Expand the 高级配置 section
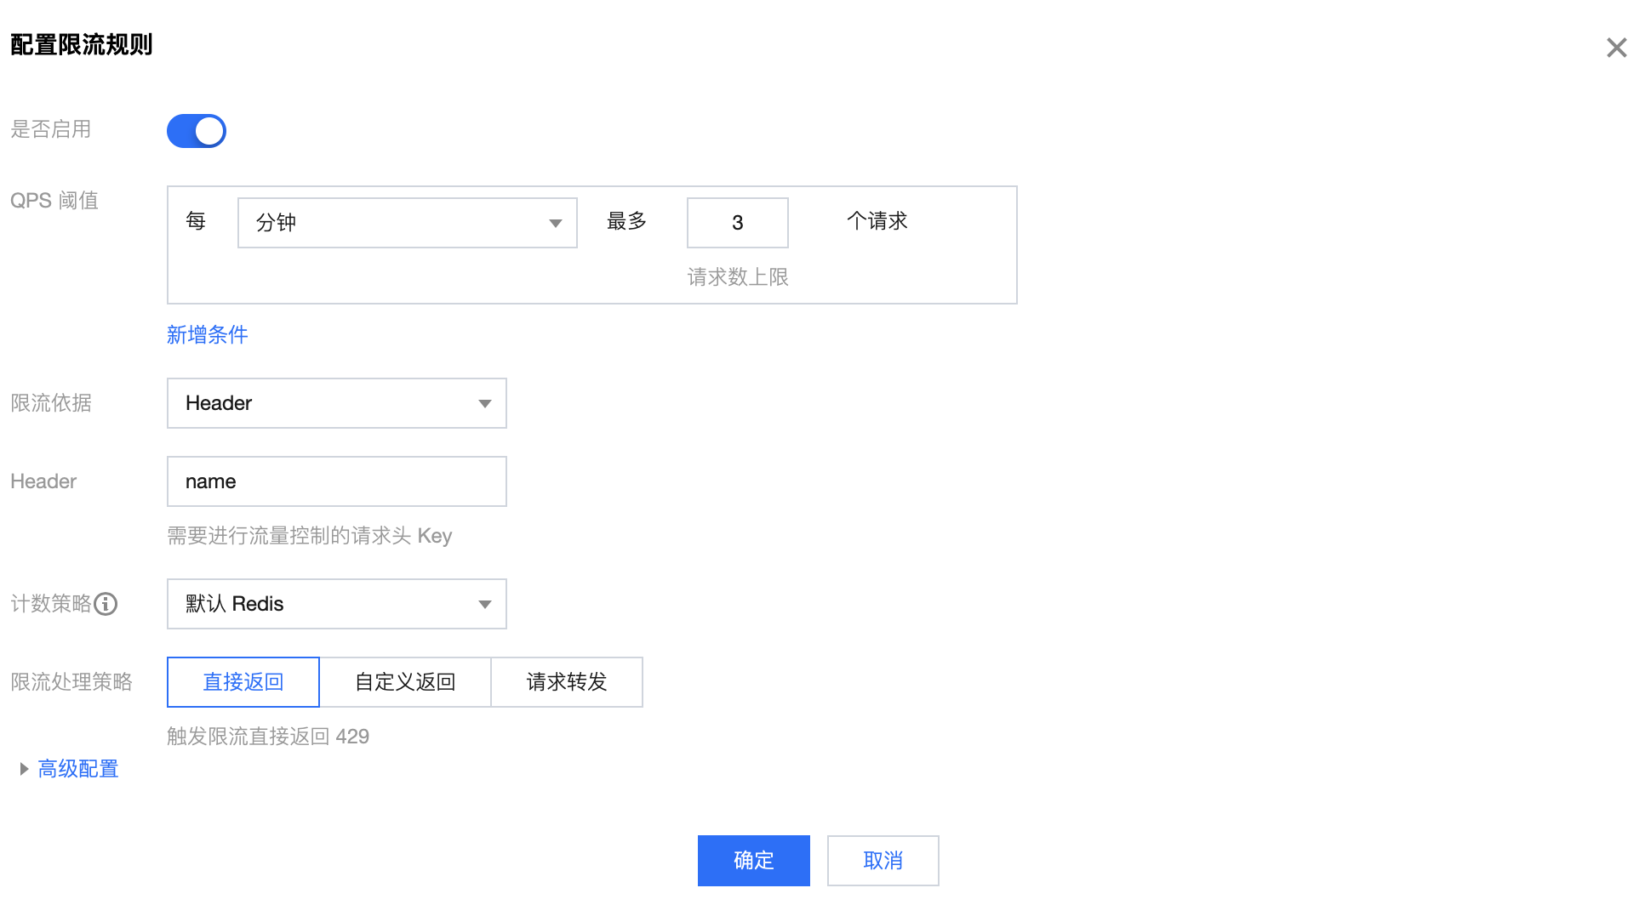The image size is (1651, 905). (69, 769)
